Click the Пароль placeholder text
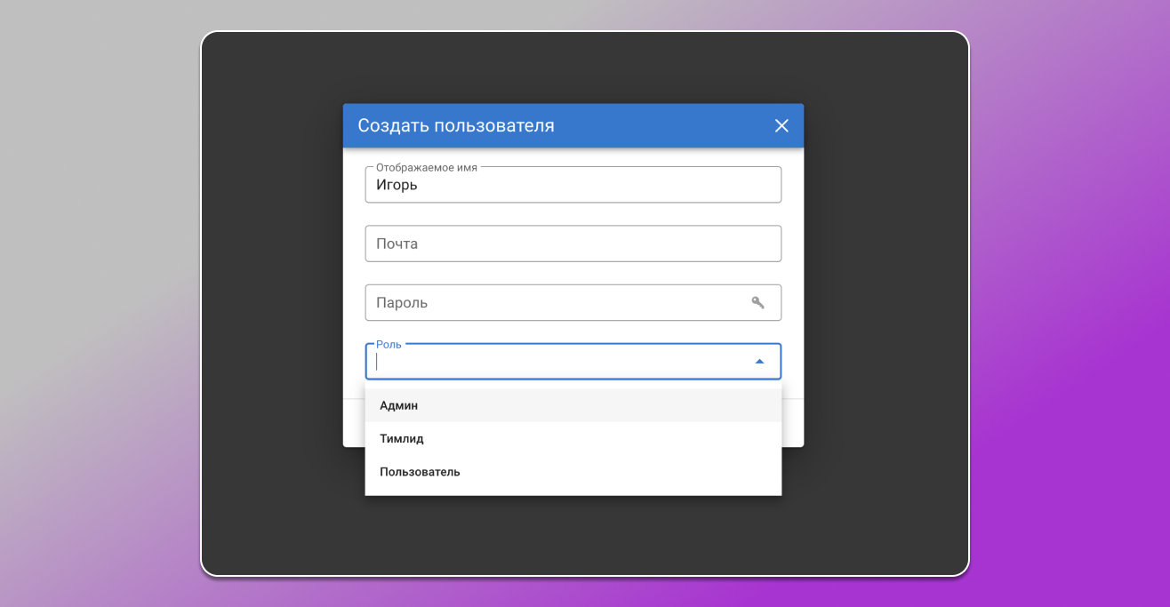The image size is (1170, 607). [x=403, y=302]
